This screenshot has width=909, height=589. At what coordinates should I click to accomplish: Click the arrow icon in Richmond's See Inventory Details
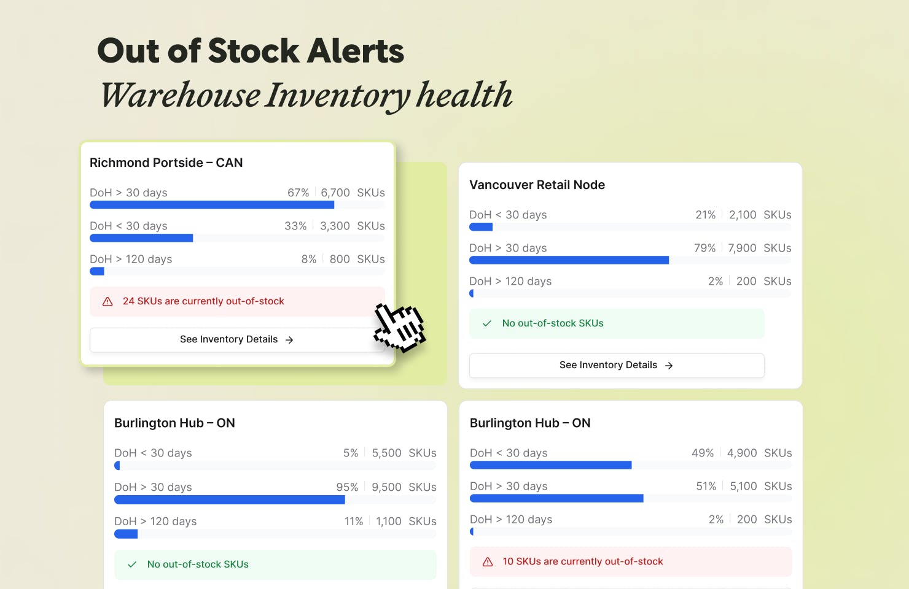pos(289,340)
